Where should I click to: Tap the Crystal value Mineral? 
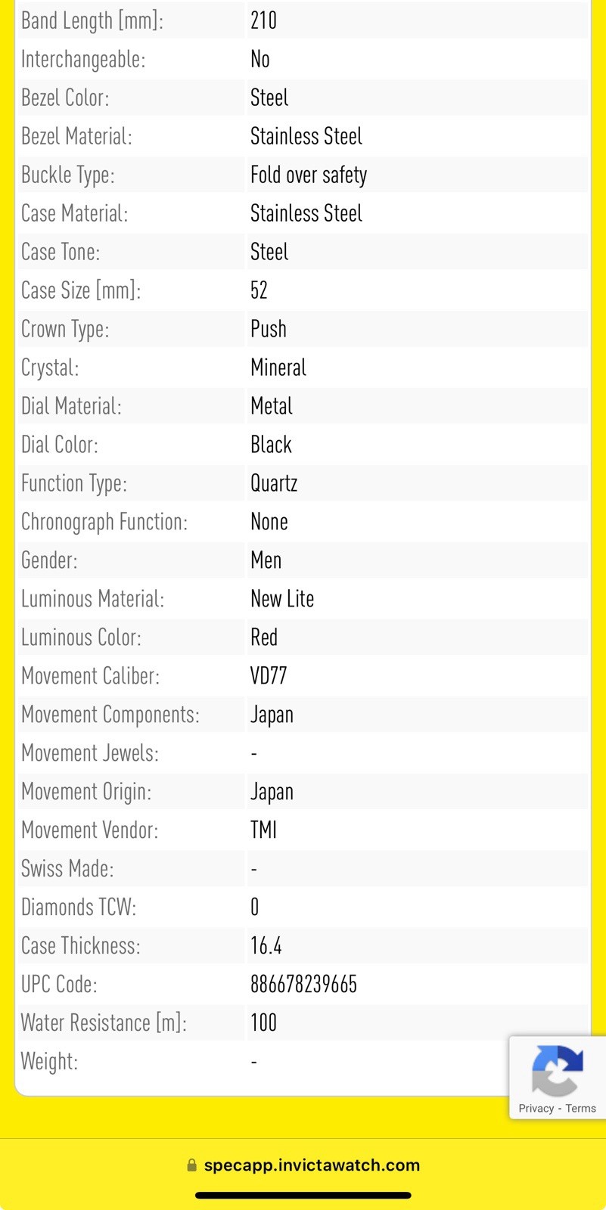[278, 367]
